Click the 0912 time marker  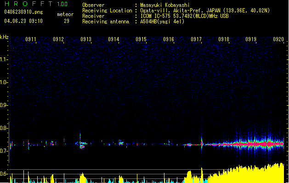coord(58,39)
